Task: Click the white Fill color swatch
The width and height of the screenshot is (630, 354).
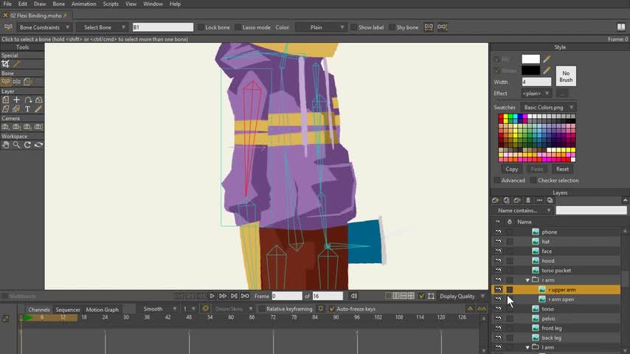Action: coord(530,59)
